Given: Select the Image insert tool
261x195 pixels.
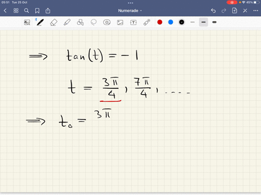Looking at the screenshot, I should click(120, 22).
